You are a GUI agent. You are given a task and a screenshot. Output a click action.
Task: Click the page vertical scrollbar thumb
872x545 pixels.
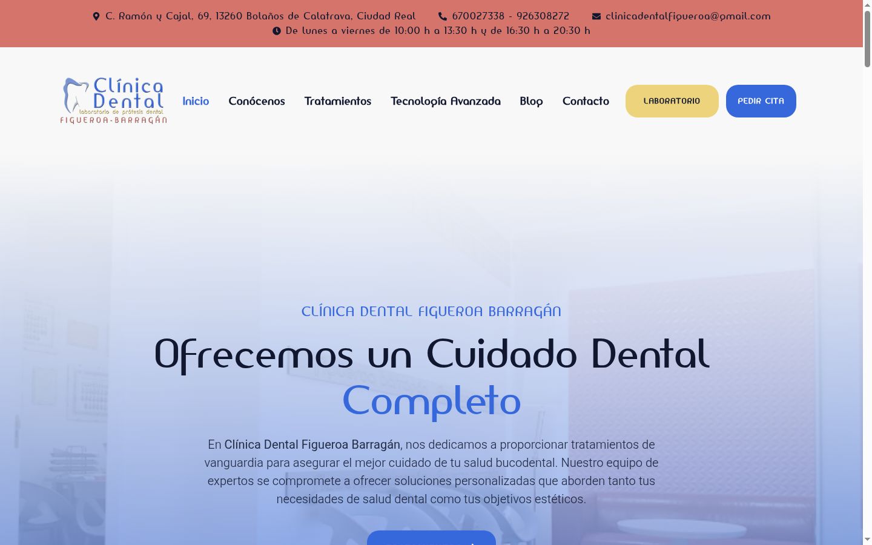click(867, 38)
